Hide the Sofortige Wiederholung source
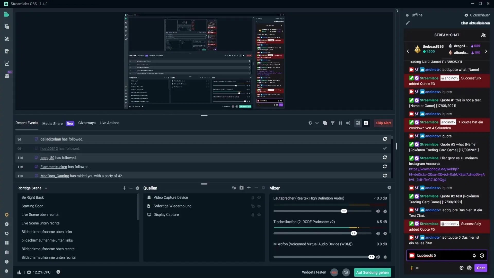The width and height of the screenshot is (494, 278). point(259,206)
